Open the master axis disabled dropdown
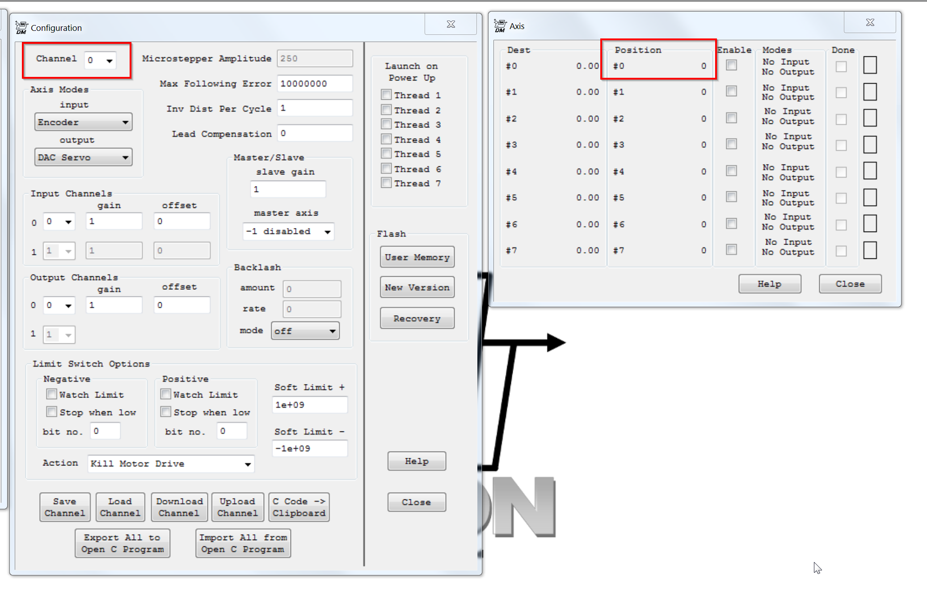Image resolution: width=927 pixels, height=600 pixels. coord(328,231)
